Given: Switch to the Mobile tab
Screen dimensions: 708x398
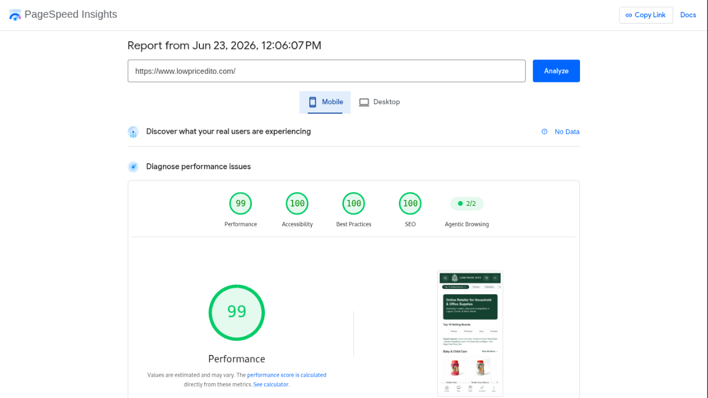Looking at the screenshot, I should coord(325,102).
